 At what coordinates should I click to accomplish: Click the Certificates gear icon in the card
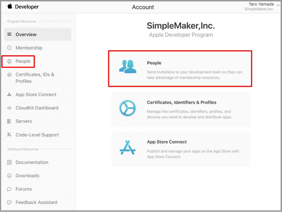[x=128, y=108]
